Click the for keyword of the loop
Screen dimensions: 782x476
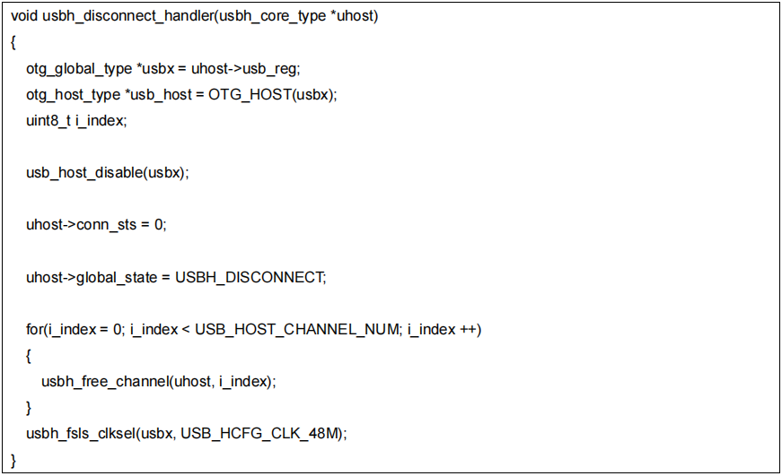pos(33,329)
